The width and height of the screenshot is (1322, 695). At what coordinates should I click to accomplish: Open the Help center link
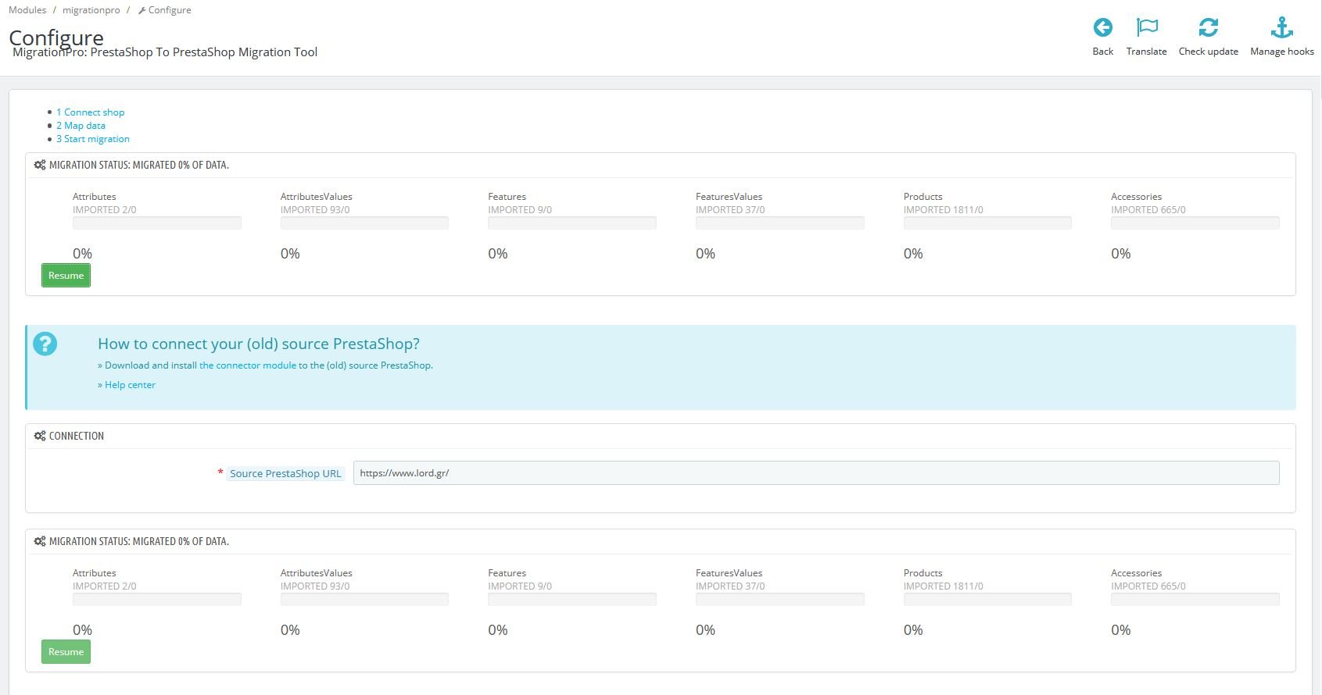tap(130, 385)
